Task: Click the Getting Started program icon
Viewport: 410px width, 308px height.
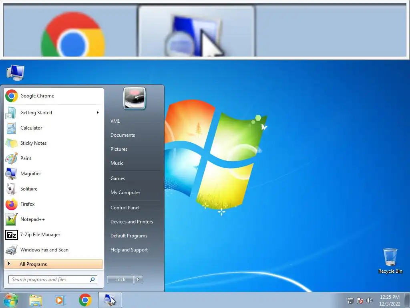Action: [x=11, y=113]
